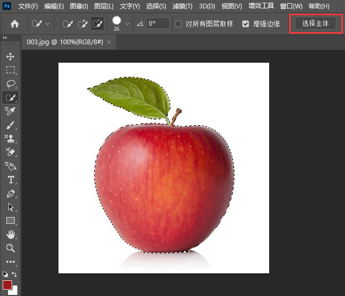This screenshot has width=345, height=296.
Task: Choose Add to selection mode icon
Action: [x=83, y=24]
